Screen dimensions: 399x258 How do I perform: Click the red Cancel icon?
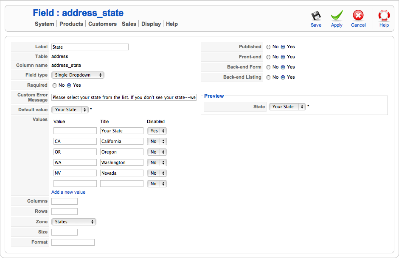point(358,16)
